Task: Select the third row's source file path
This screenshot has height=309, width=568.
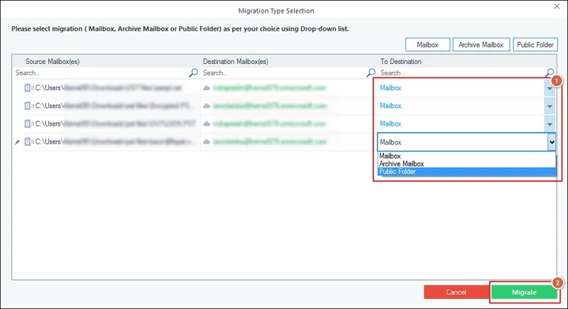Action: (115, 124)
